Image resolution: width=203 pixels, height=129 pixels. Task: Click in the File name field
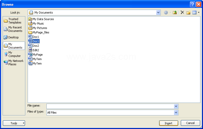110,106
